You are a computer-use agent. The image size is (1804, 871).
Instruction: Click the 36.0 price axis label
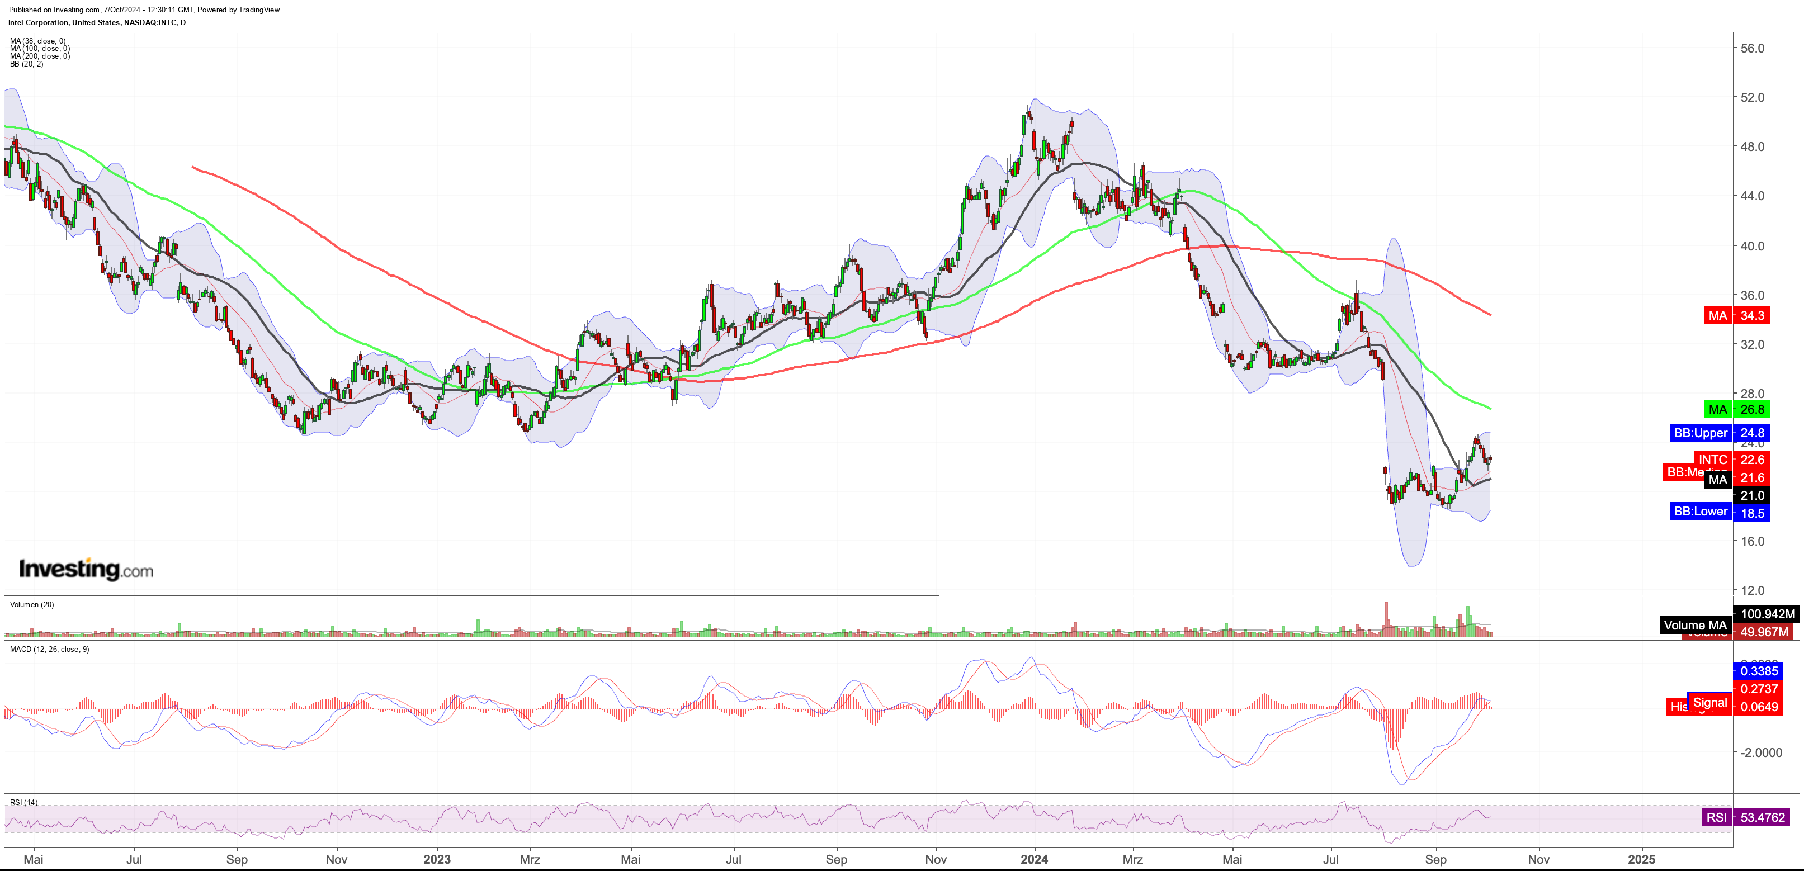1752,295
